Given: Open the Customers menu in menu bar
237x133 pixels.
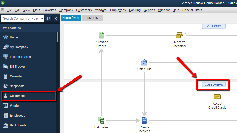Looking at the screenshot, I should pyautogui.click(x=84, y=10).
